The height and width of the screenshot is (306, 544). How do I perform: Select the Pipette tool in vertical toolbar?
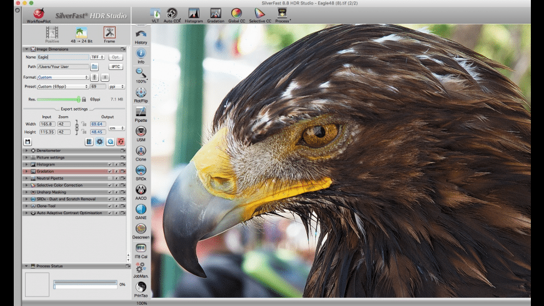pyautogui.click(x=141, y=112)
